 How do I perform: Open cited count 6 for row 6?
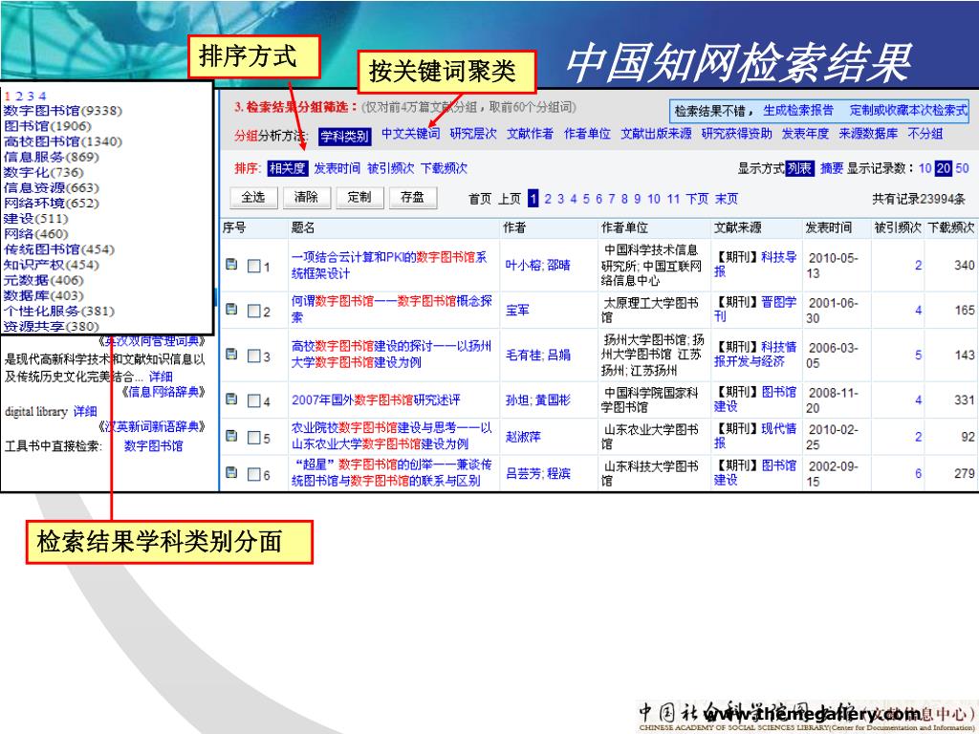[918, 474]
